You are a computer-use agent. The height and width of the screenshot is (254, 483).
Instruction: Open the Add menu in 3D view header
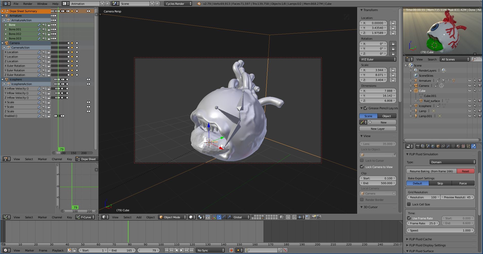[x=139, y=217]
